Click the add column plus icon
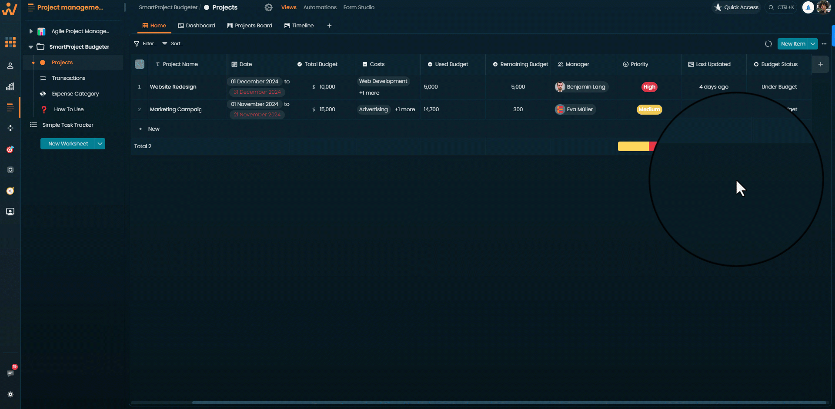Screen dimensions: 835x409 (x=820, y=64)
